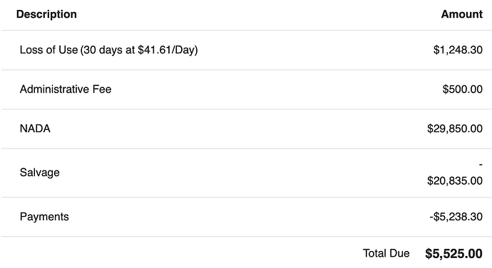Click the $500.00 amount

[463, 90]
